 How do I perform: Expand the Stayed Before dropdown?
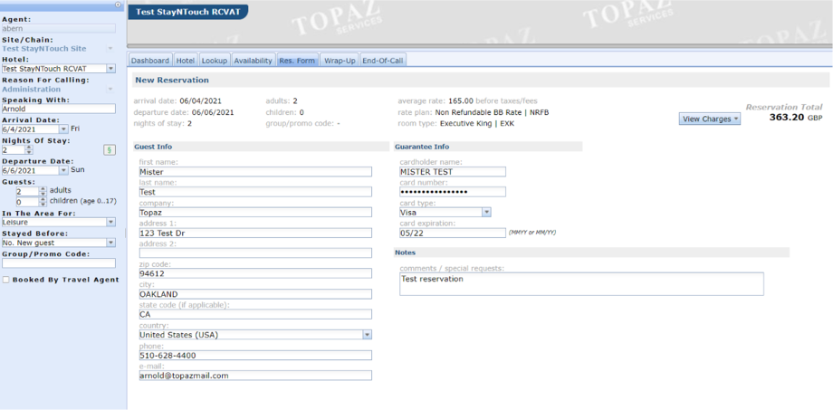click(x=111, y=243)
